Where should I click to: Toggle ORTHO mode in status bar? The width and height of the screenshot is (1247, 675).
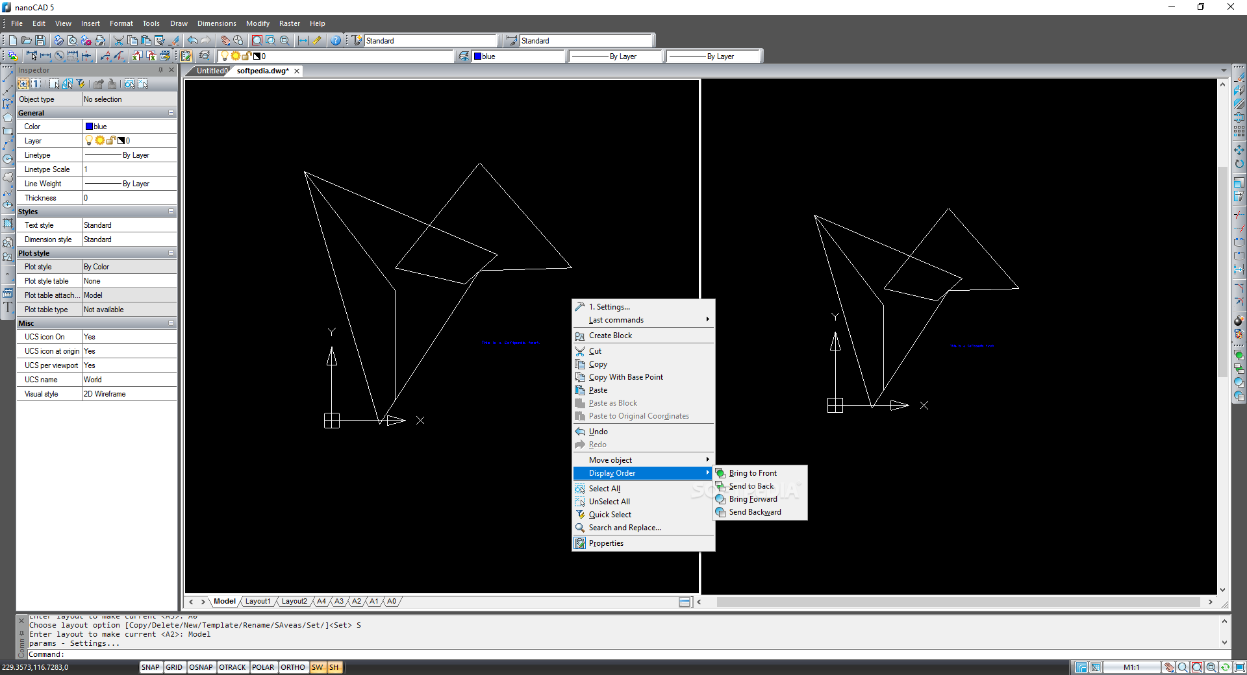[x=293, y=667]
